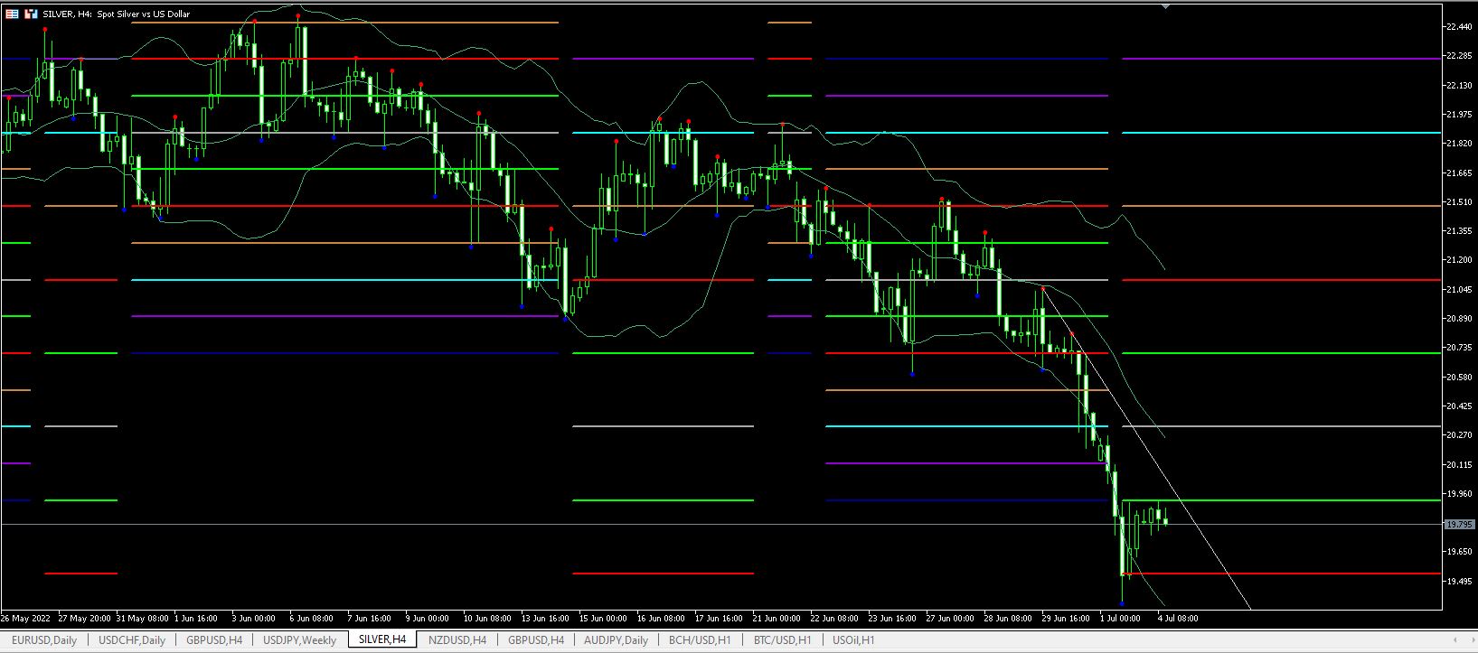Click the 21.510 price scale label
This screenshot has width=1478, height=653.
[x=1459, y=202]
